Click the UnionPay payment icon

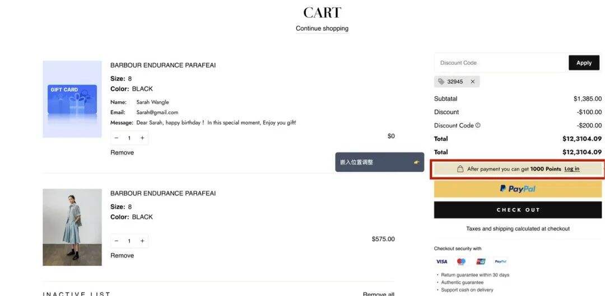click(481, 261)
